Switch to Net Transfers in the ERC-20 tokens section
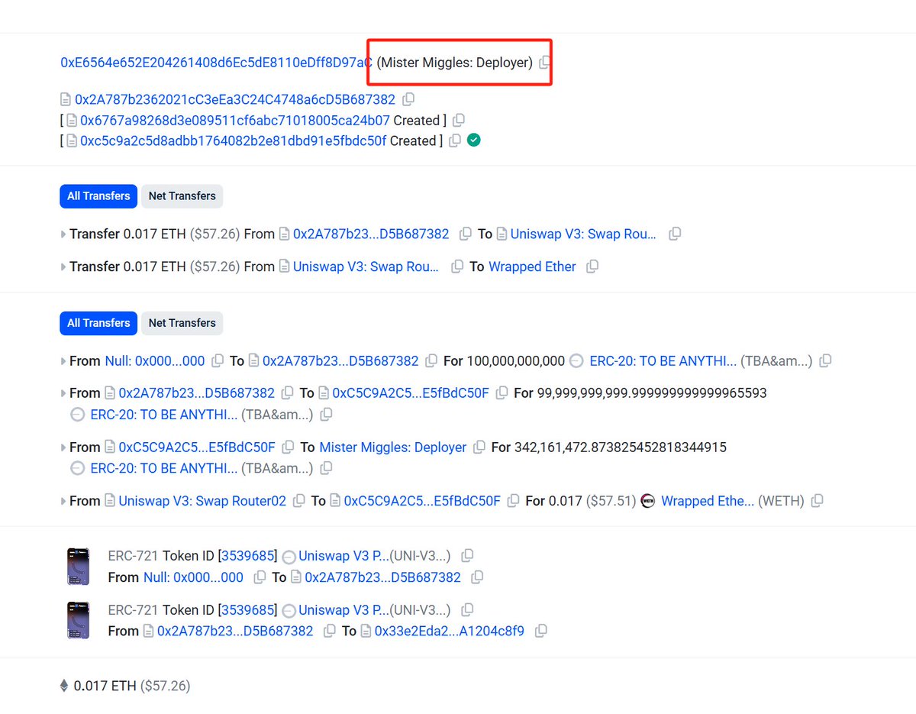916x714 pixels. 182,323
